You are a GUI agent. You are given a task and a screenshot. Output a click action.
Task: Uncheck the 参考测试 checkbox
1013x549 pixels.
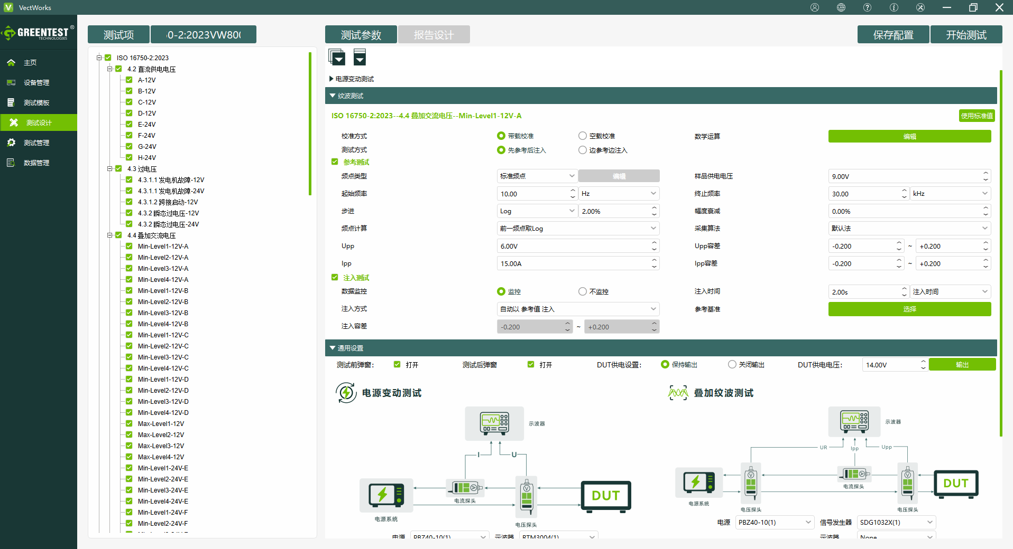point(335,162)
